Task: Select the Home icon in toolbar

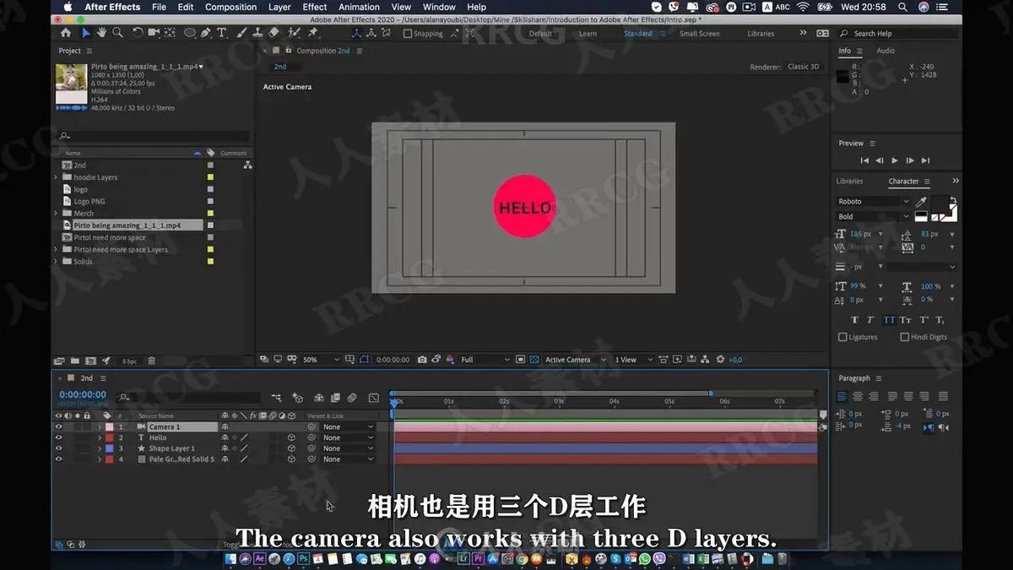Action: pos(66,33)
